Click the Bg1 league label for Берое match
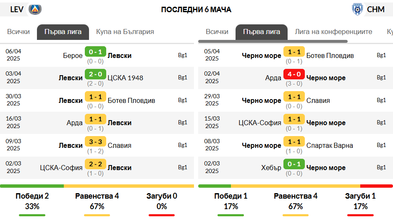 [183, 55]
